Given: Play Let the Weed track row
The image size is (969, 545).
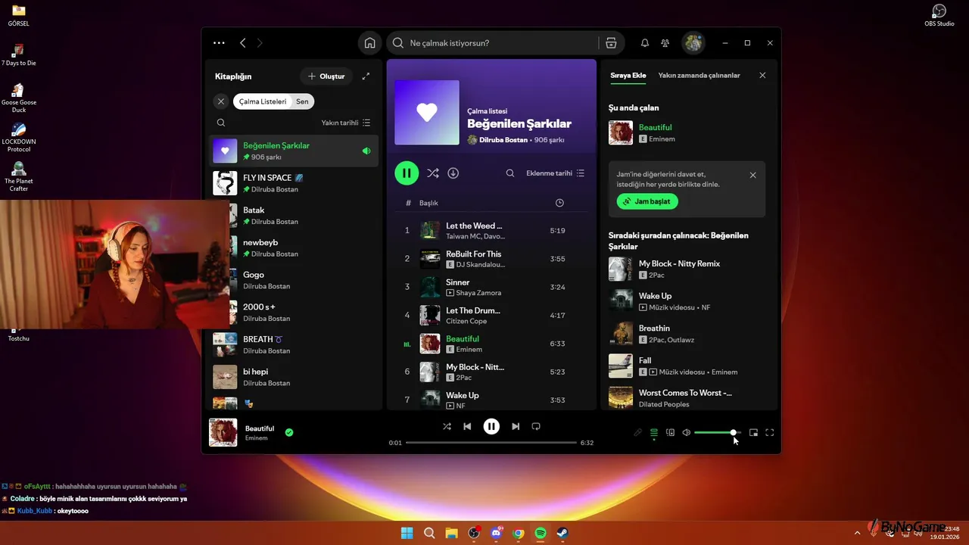Looking at the screenshot, I should coord(491,231).
